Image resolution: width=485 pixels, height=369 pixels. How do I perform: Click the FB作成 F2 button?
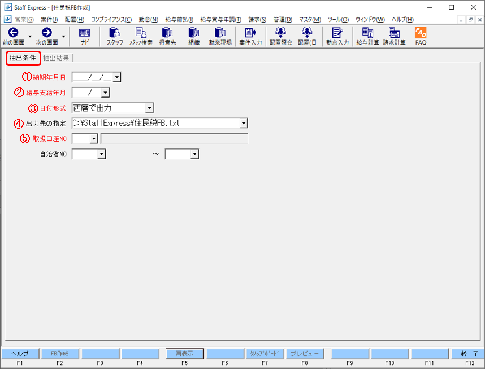(60, 354)
